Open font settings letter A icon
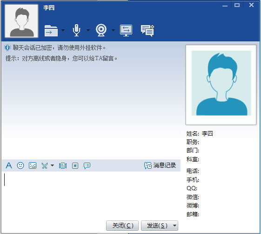The width and height of the screenshot is (261, 234). 9,165
